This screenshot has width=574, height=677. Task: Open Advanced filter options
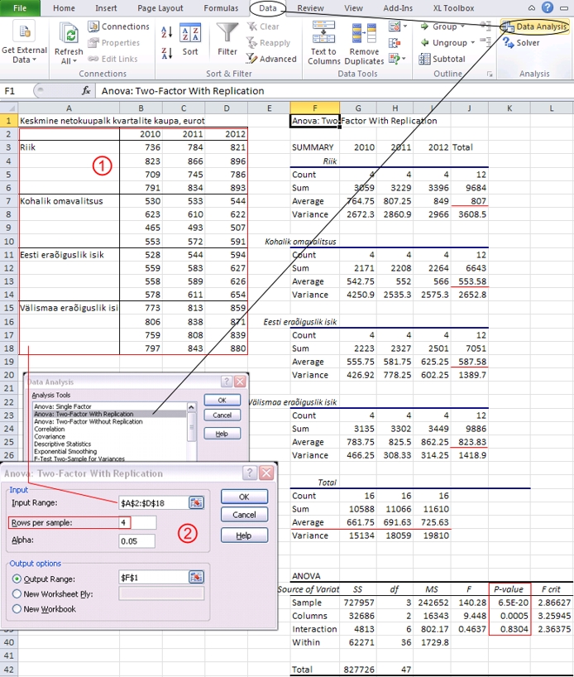tap(271, 59)
